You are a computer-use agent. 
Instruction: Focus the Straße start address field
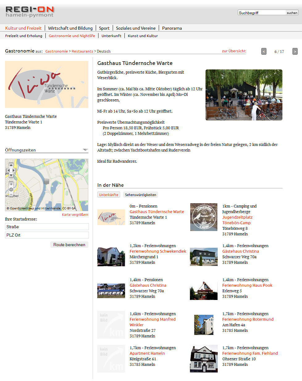47,227
